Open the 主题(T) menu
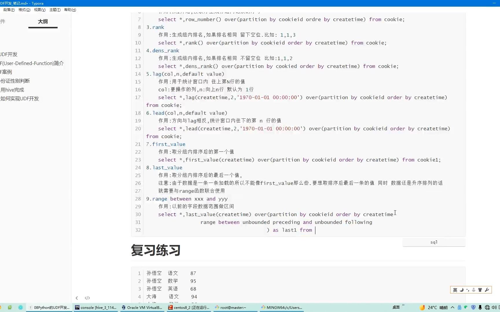Viewport: 500px width, 312px height. (x=55, y=10)
